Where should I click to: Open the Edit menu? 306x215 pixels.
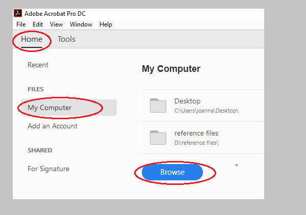tap(38, 24)
